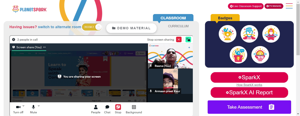The width and height of the screenshot is (300, 116).
Task: Switch the call layout view
Action: pos(188,40)
